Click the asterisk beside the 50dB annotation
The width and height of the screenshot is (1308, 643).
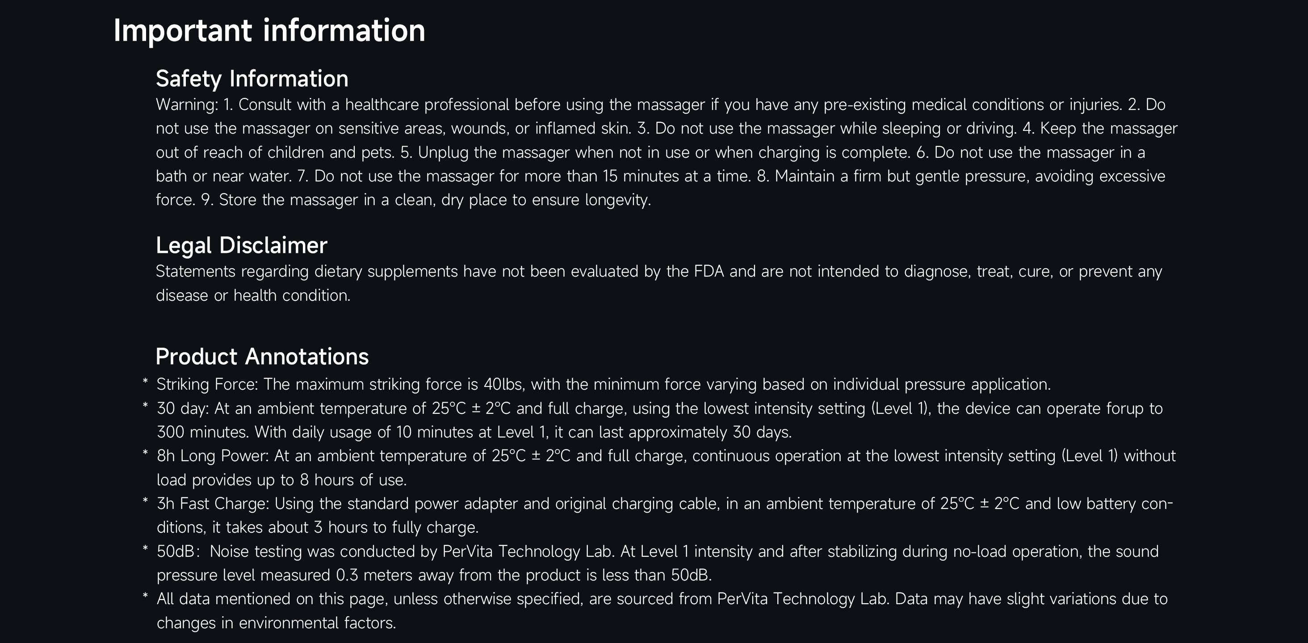(145, 549)
